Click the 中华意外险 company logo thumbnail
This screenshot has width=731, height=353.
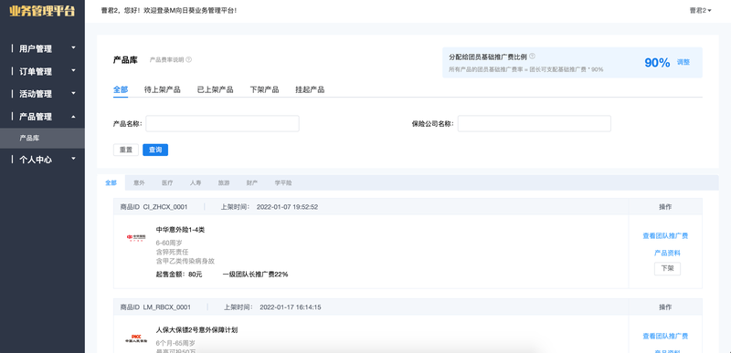[x=136, y=238]
